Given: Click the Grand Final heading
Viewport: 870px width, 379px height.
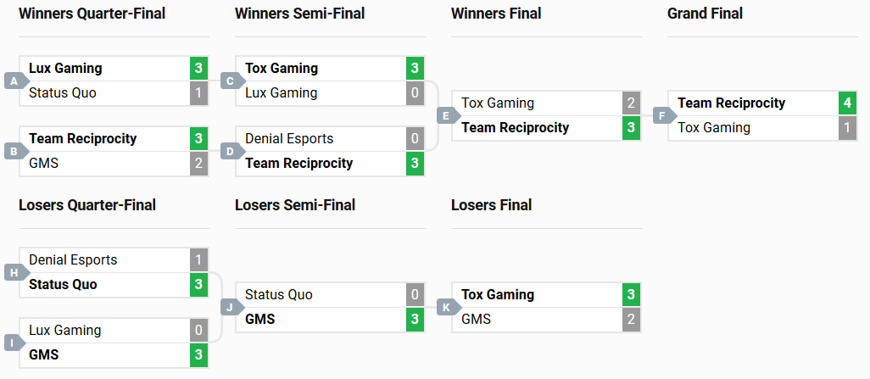Looking at the screenshot, I should [705, 14].
